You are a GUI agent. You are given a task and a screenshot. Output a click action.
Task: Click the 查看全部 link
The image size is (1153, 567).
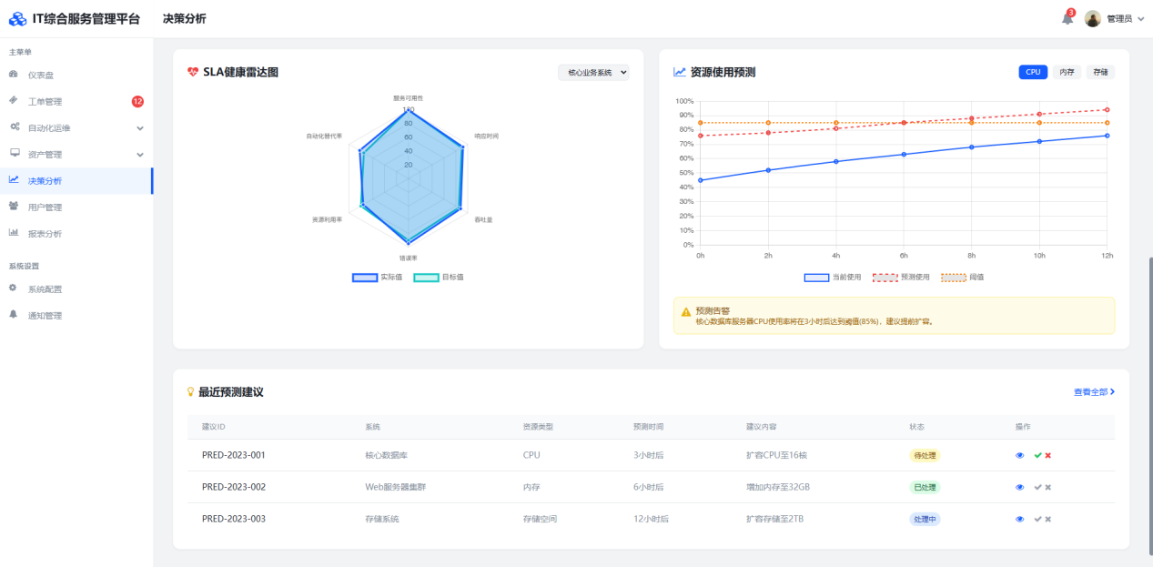click(x=1094, y=392)
